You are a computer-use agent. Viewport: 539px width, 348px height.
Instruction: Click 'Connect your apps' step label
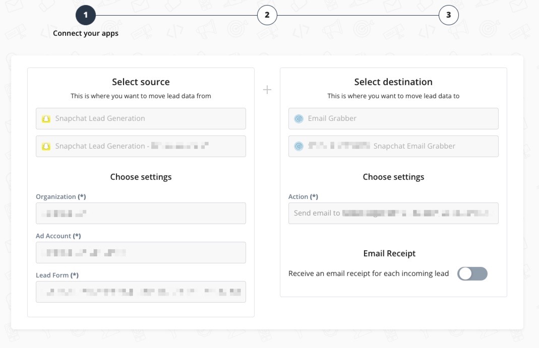tap(86, 33)
